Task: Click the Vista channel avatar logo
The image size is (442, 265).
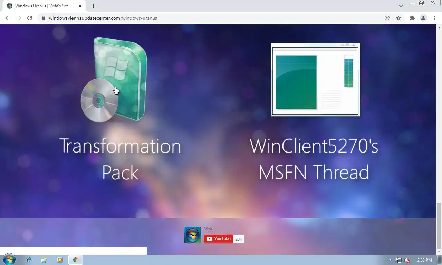Action: coord(193,235)
